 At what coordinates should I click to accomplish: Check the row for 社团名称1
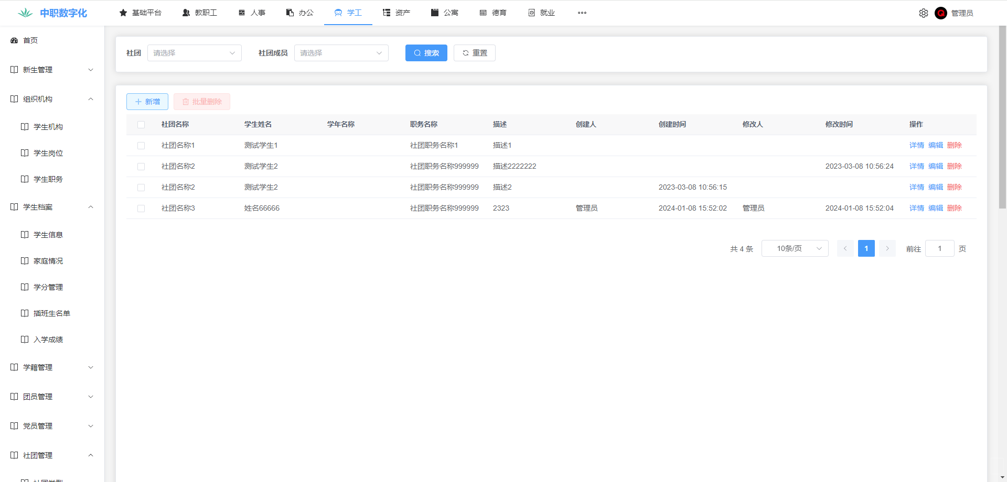pos(141,146)
